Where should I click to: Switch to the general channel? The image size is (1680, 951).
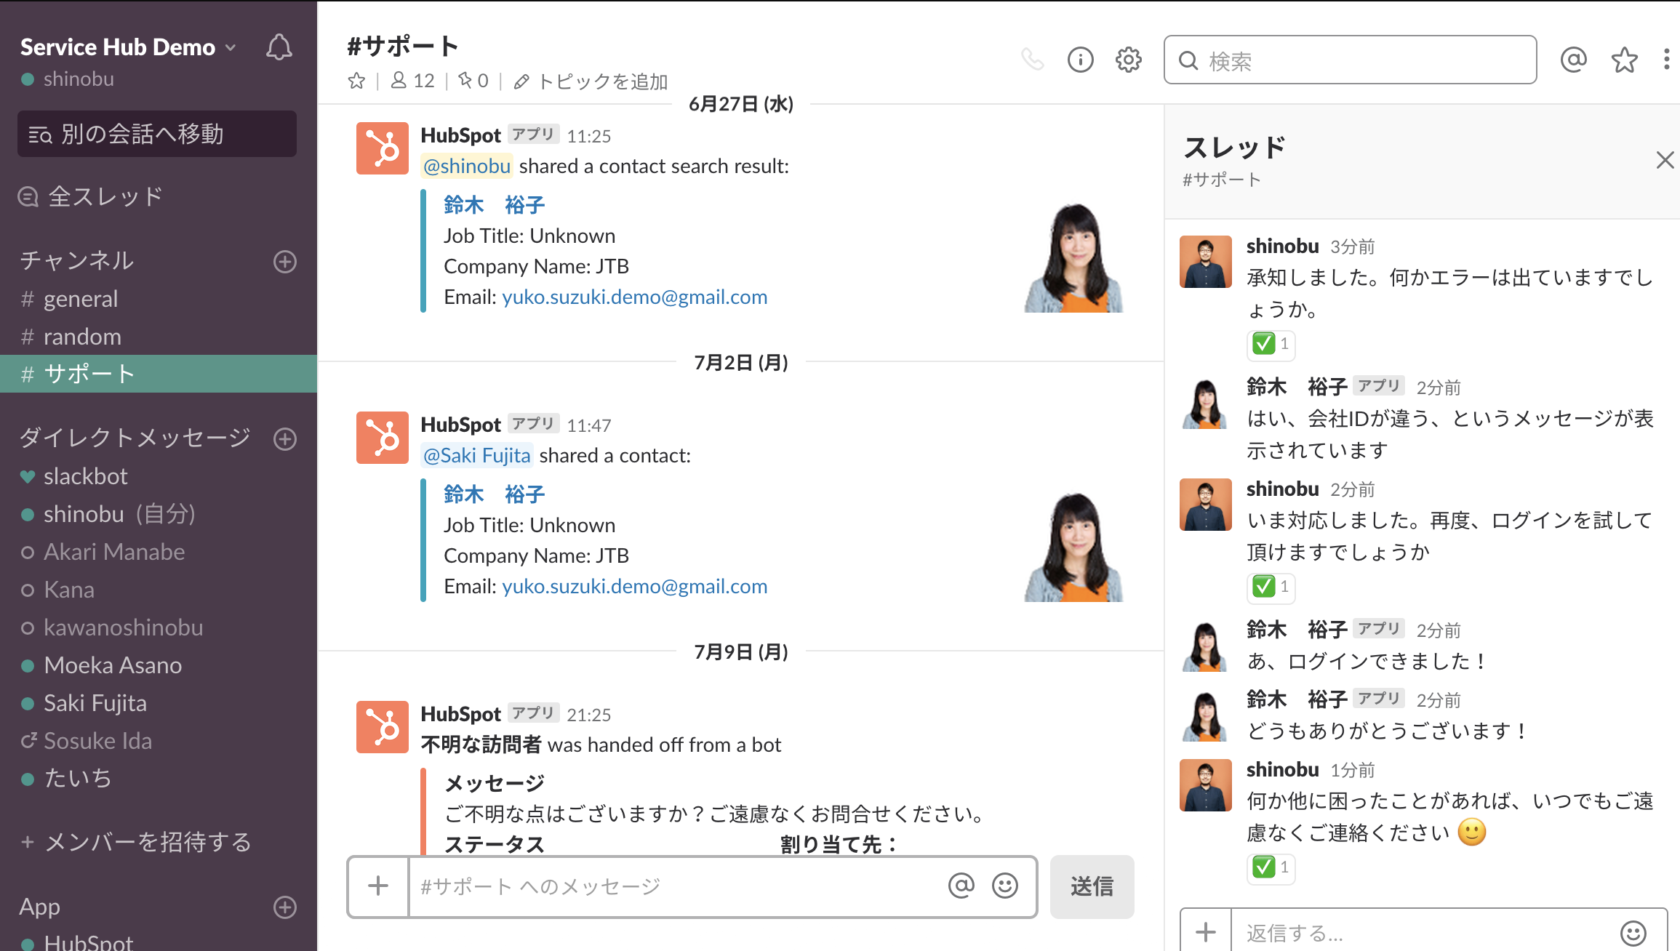80,299
